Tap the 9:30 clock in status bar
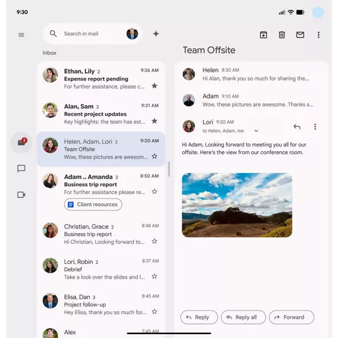 (x=22, y=12)
